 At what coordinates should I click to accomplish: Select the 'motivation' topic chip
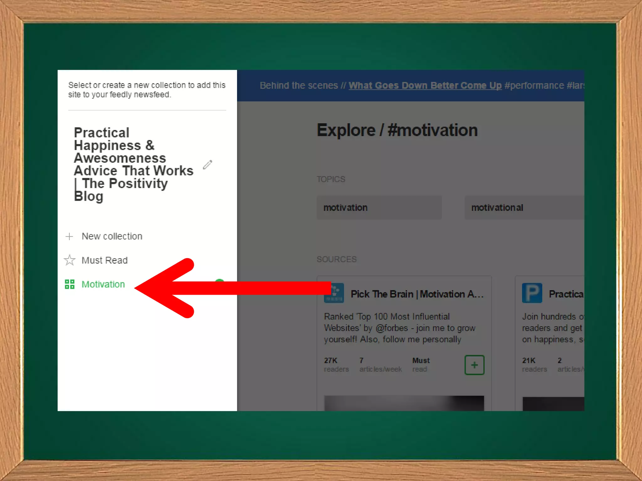(379, 208)
